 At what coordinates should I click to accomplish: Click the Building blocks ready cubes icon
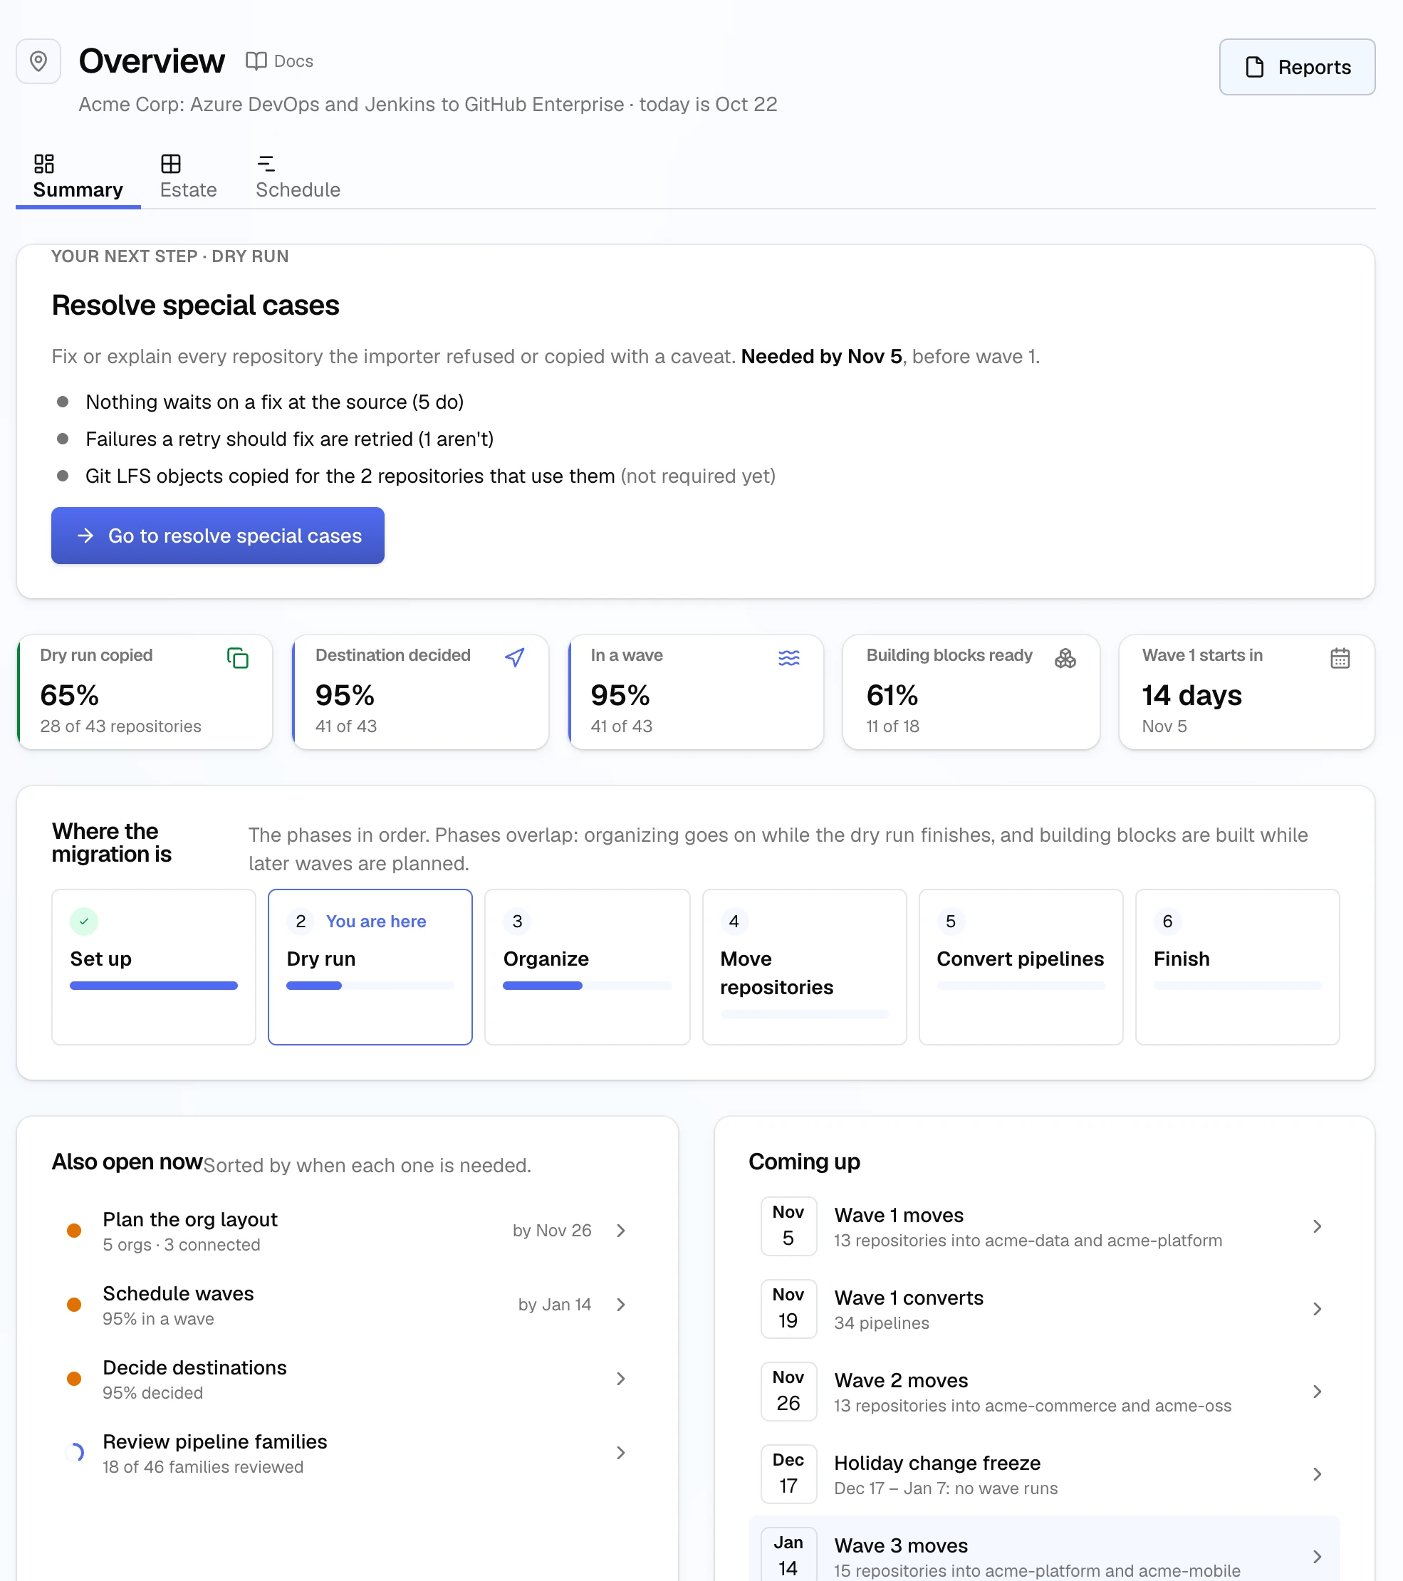[x=1065, y=658]
